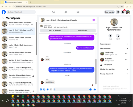This screenshot has height=107, width=133.
Task: Open File Explorer from the taskbar
Action: 18,96
